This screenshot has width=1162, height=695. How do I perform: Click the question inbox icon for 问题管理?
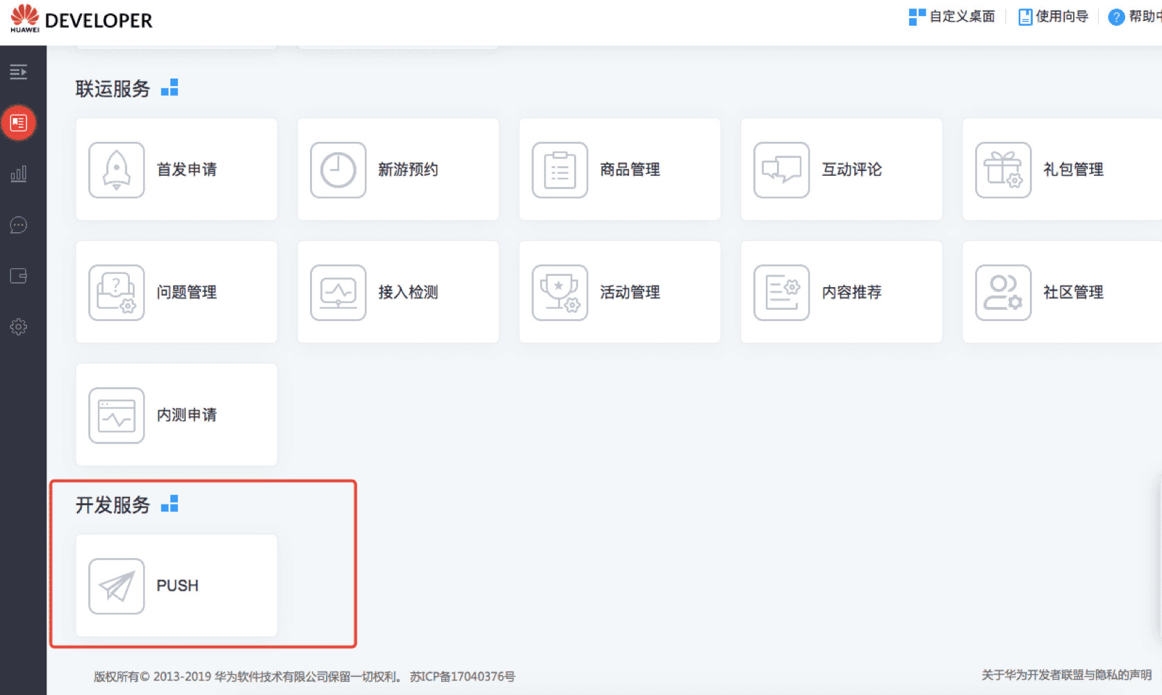117,293
